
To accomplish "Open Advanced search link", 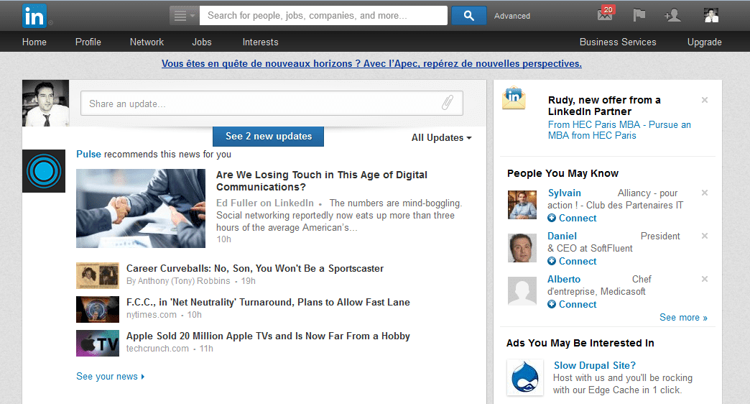I will [511, 16].
